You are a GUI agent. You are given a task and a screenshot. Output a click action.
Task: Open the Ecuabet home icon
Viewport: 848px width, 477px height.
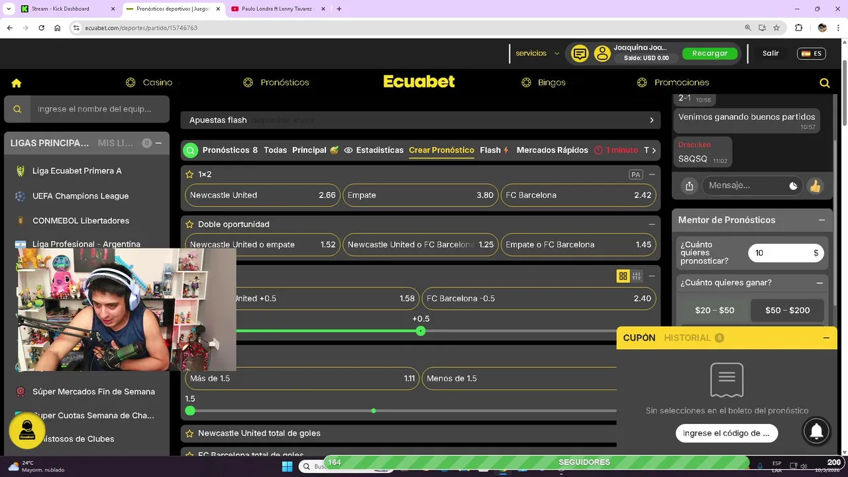point(17,83)
